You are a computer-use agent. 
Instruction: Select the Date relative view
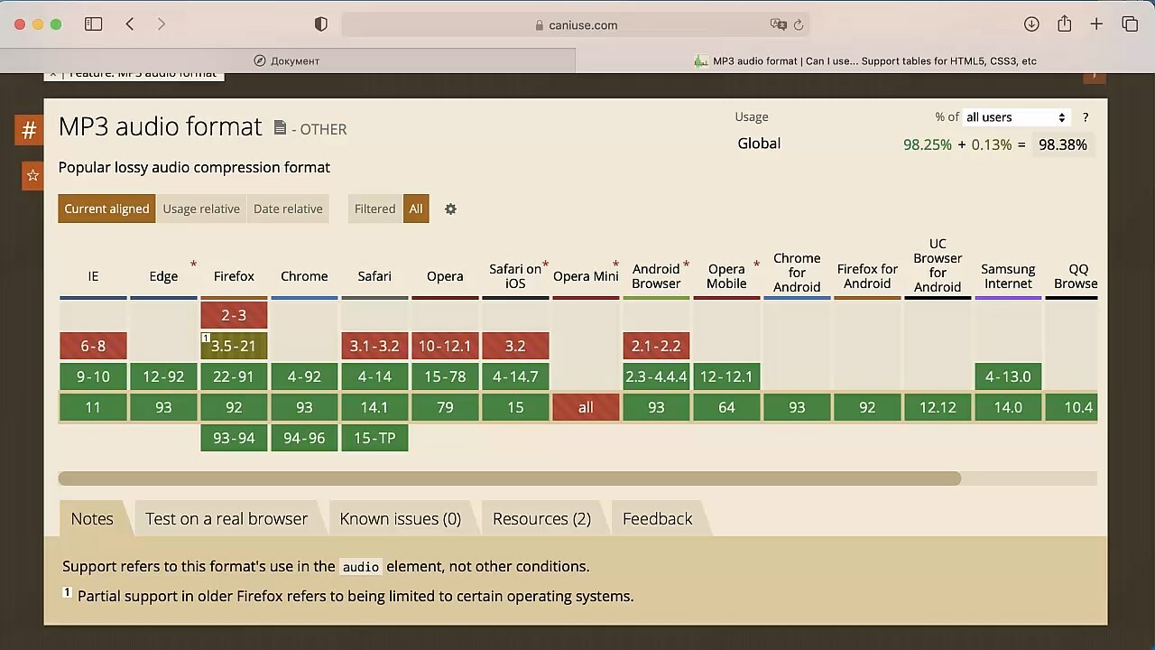click(x=288, y=209)
